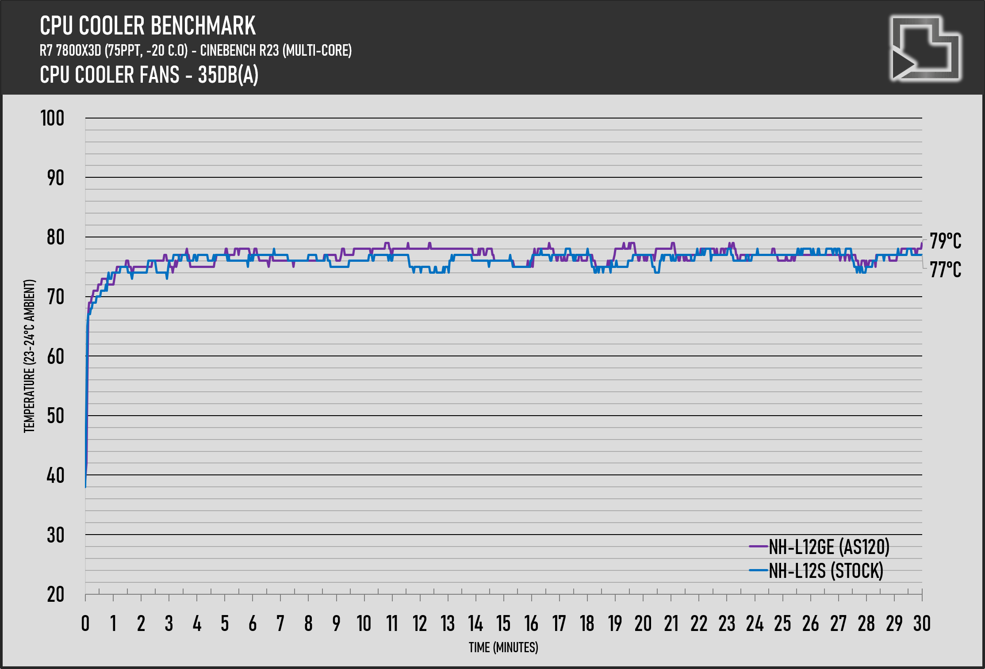Image resolution: width=985 pixels, height=669 pixels.
Task: Click the 77°C end data label
Action: coord(945,270)
